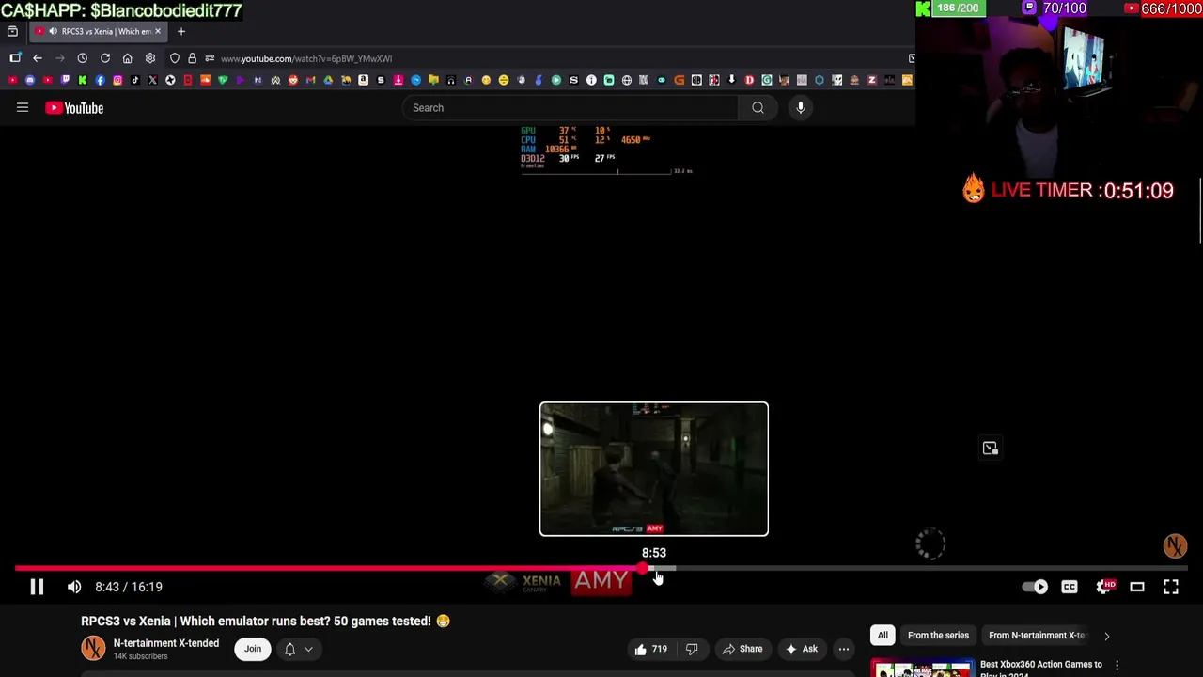The width and height of the screenshot is (1203, 677).
Task: Reload the page
Action: pyautogui.click(x=105, y=58)
